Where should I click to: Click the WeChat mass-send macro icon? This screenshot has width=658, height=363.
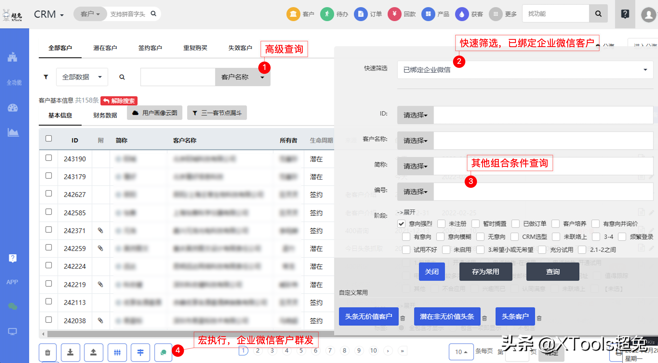pyautogui.click(x=163, y=352)
